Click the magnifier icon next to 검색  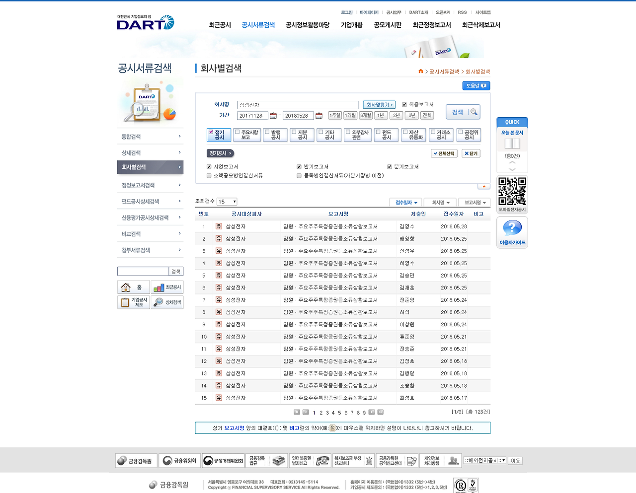[x=474, y=112]
